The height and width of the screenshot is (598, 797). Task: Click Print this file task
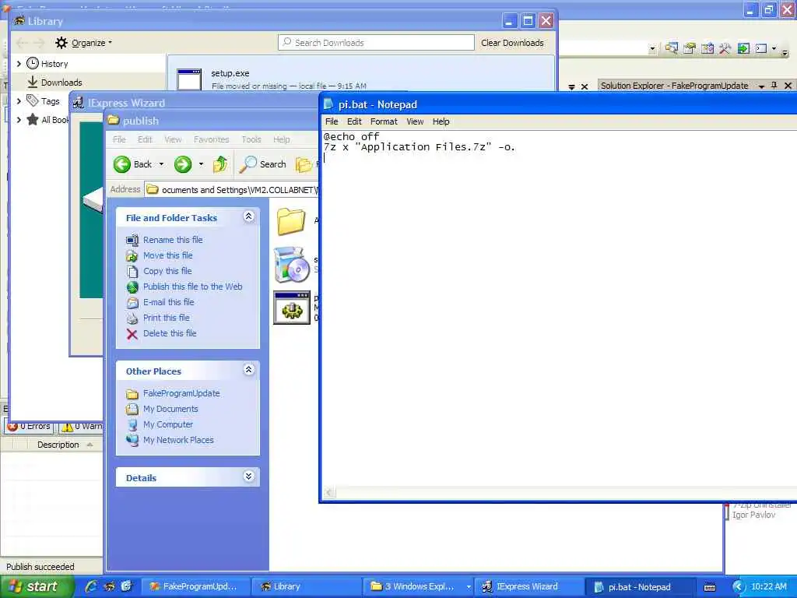167,318
